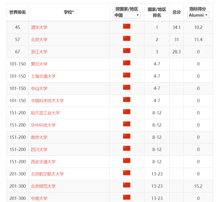Select Alumni score 15.2 cell

click(198, 186)
